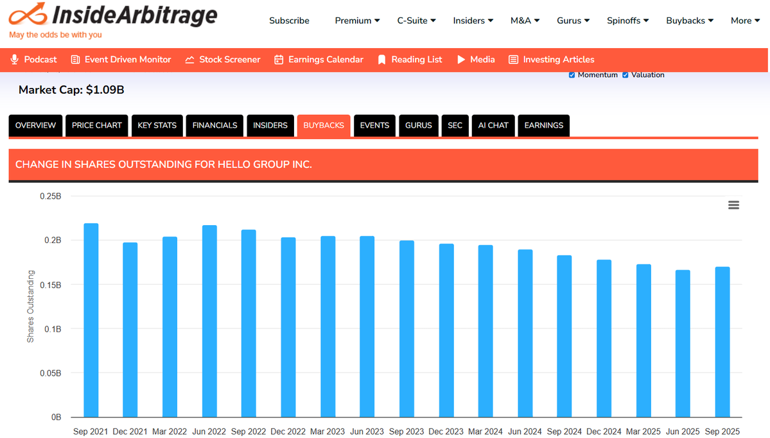
Task: Click the Earnings Calendar icon
Action: coord(279,60)
